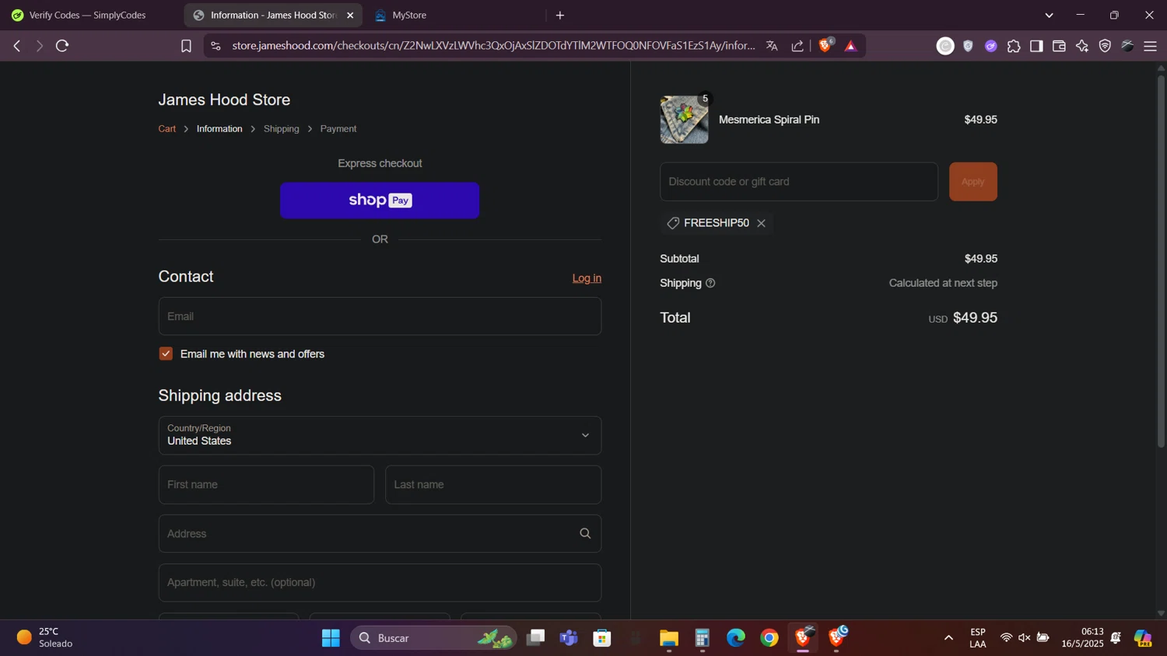Toggle the browser sidebar panel

(x=1036, y=46)
